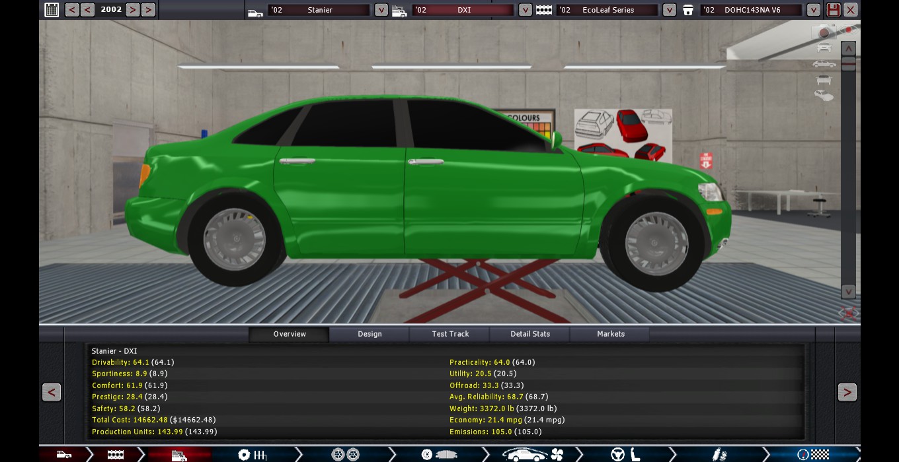Click the Drivability: 64.1 stat

point(133,362)
